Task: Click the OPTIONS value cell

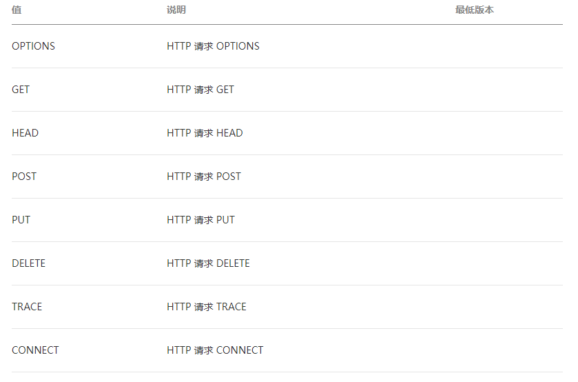Action: (x=33, y=46)
